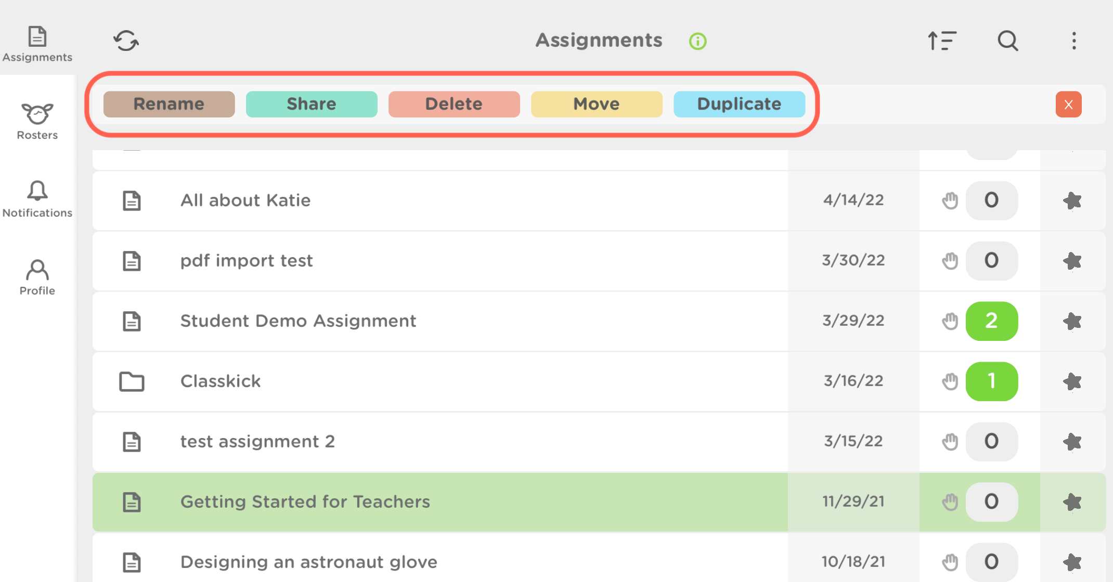Open the Classkick folder

[221, 381]
